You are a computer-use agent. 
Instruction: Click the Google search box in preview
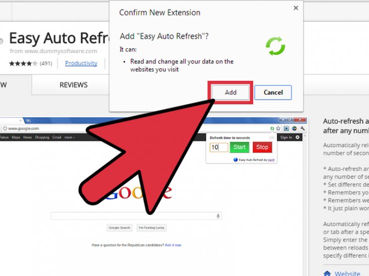pyautogui.click(x=136, y=216)
